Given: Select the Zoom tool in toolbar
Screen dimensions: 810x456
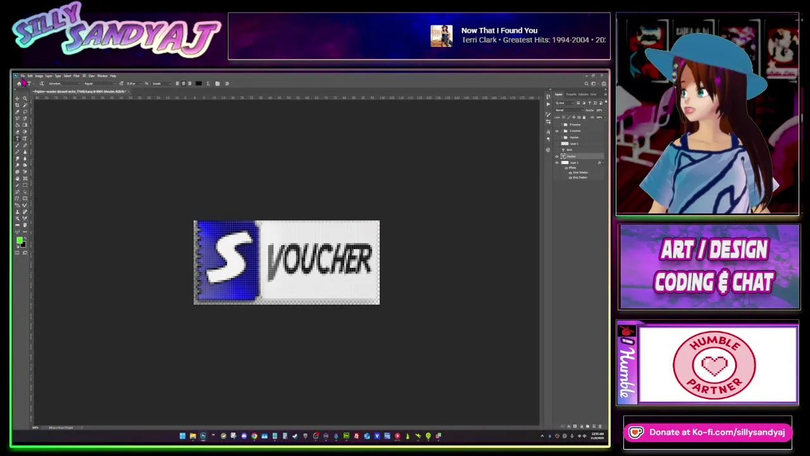Looking at the screenshot, I should (x=25, y=99).
